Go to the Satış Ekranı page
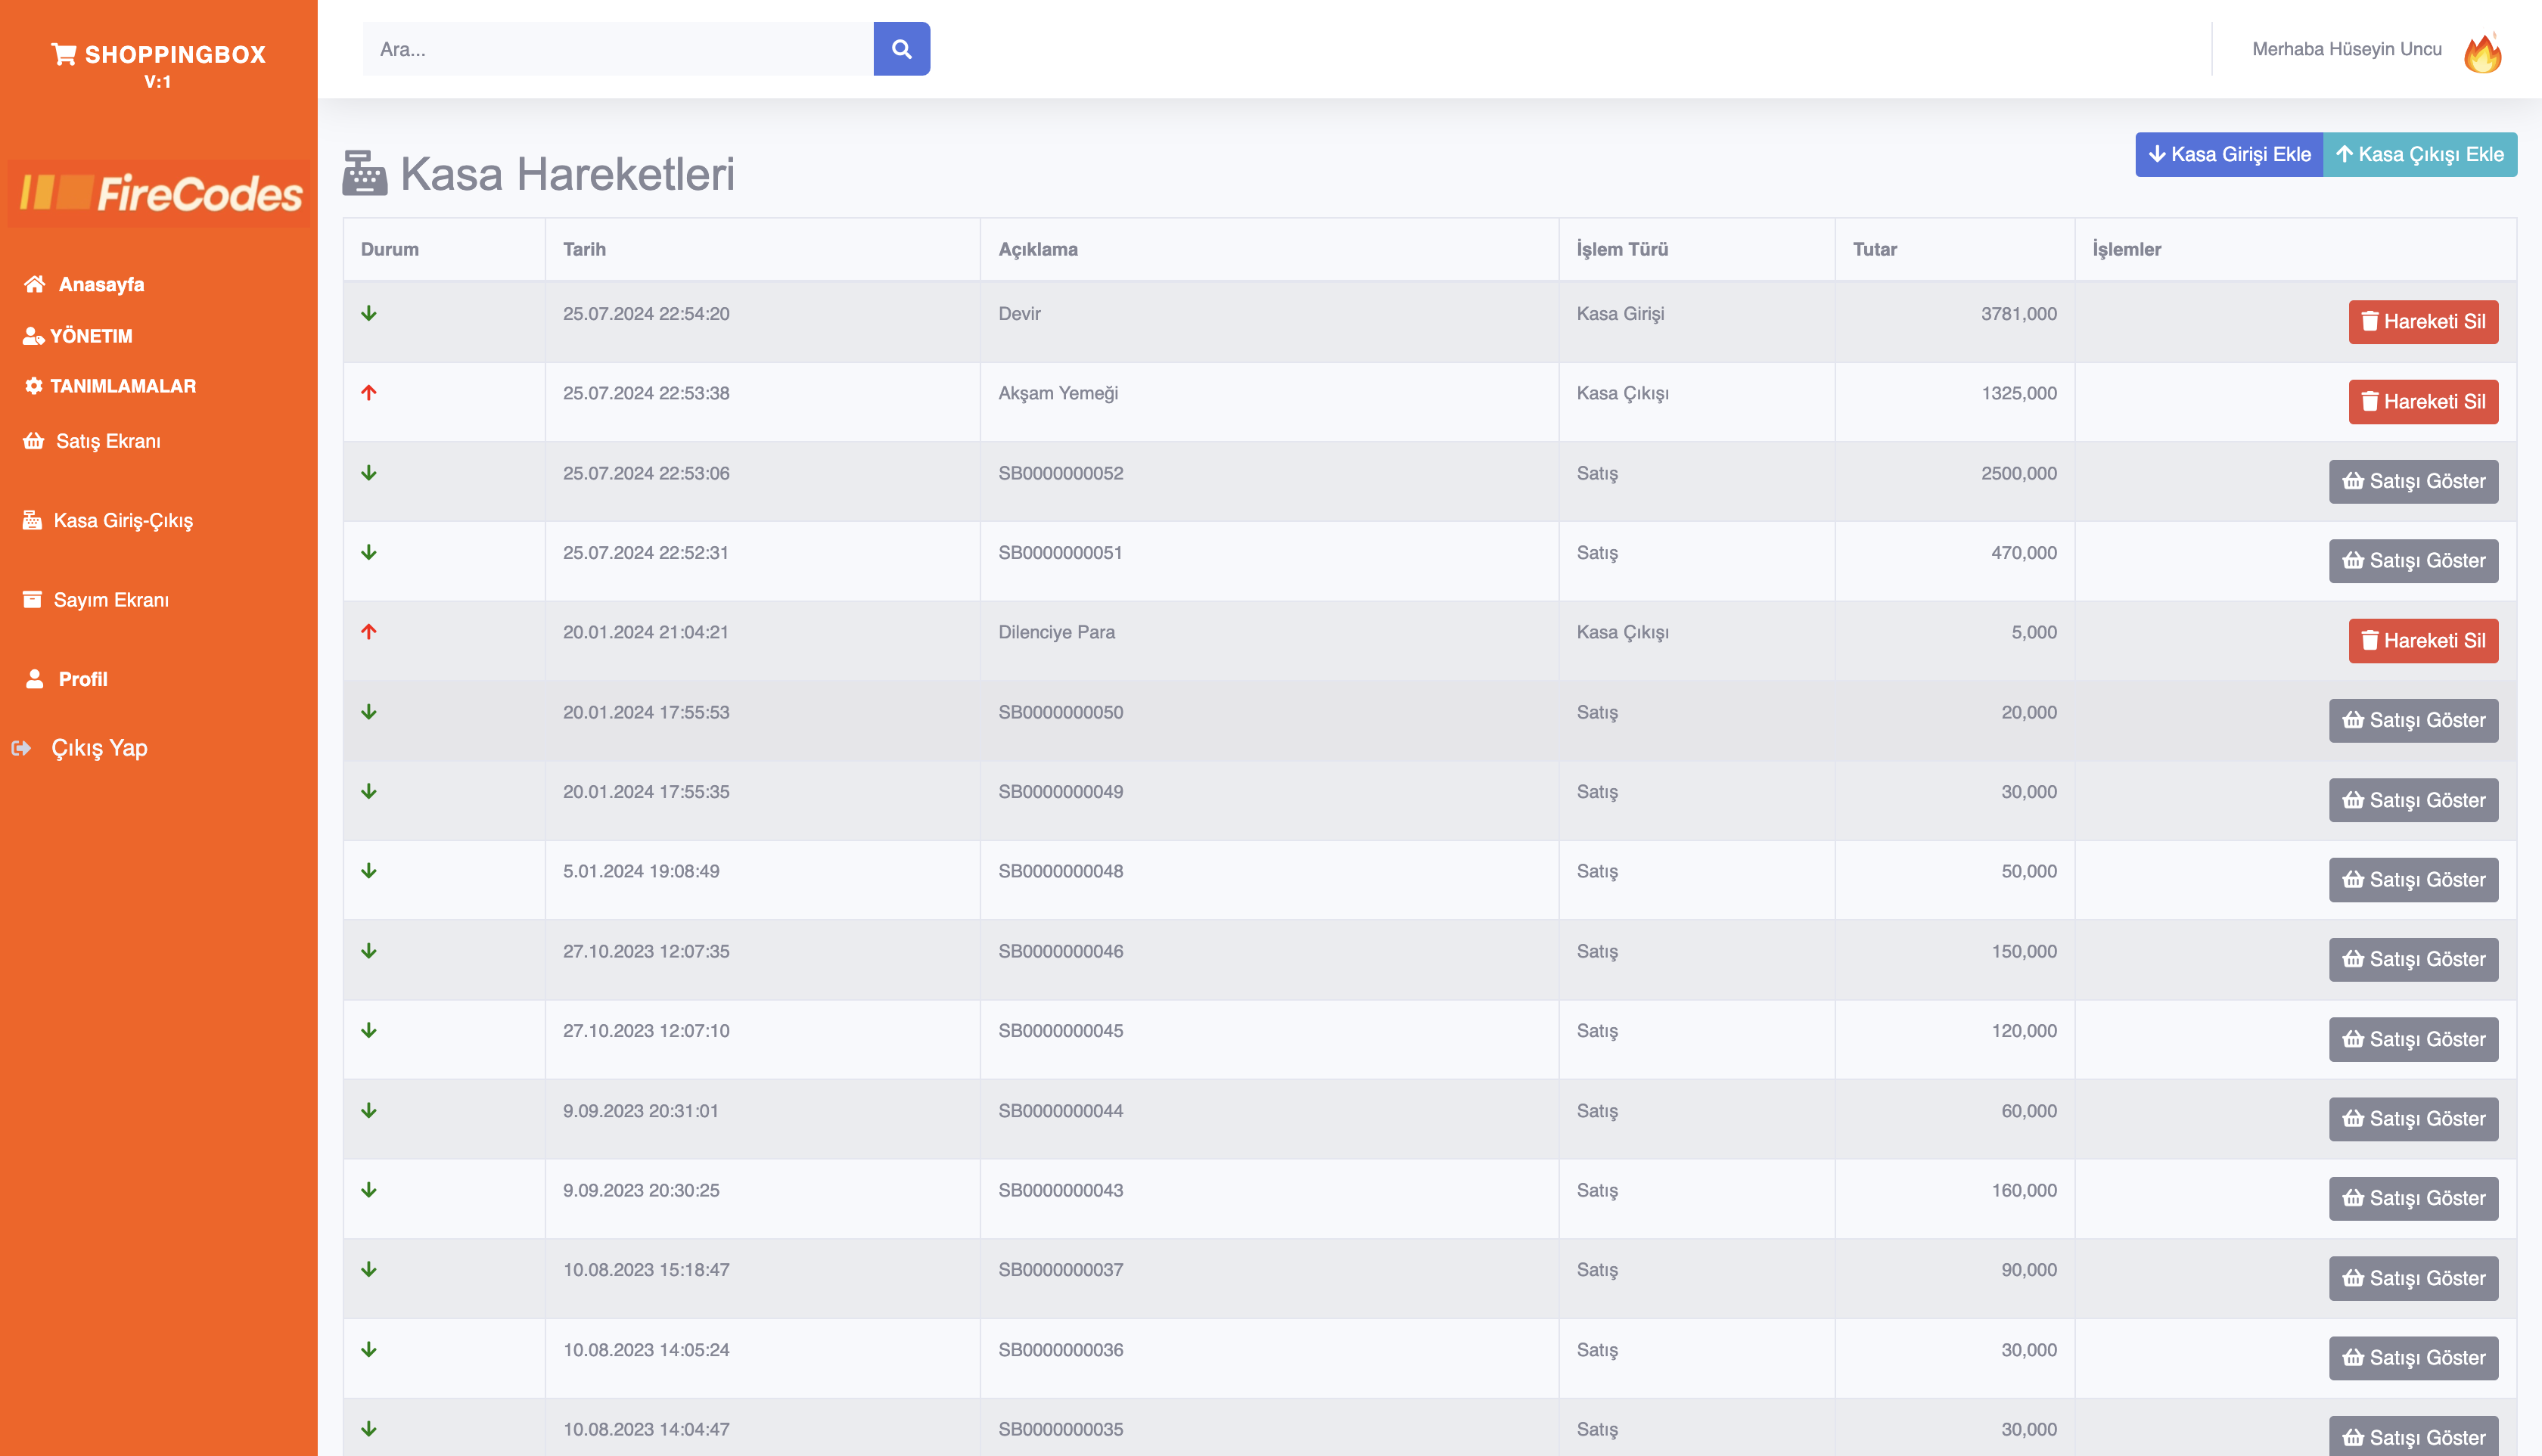Screen dimensions: 2542x1456 [x=108, y=441]
